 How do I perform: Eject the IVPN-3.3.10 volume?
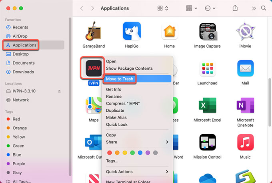60,91
